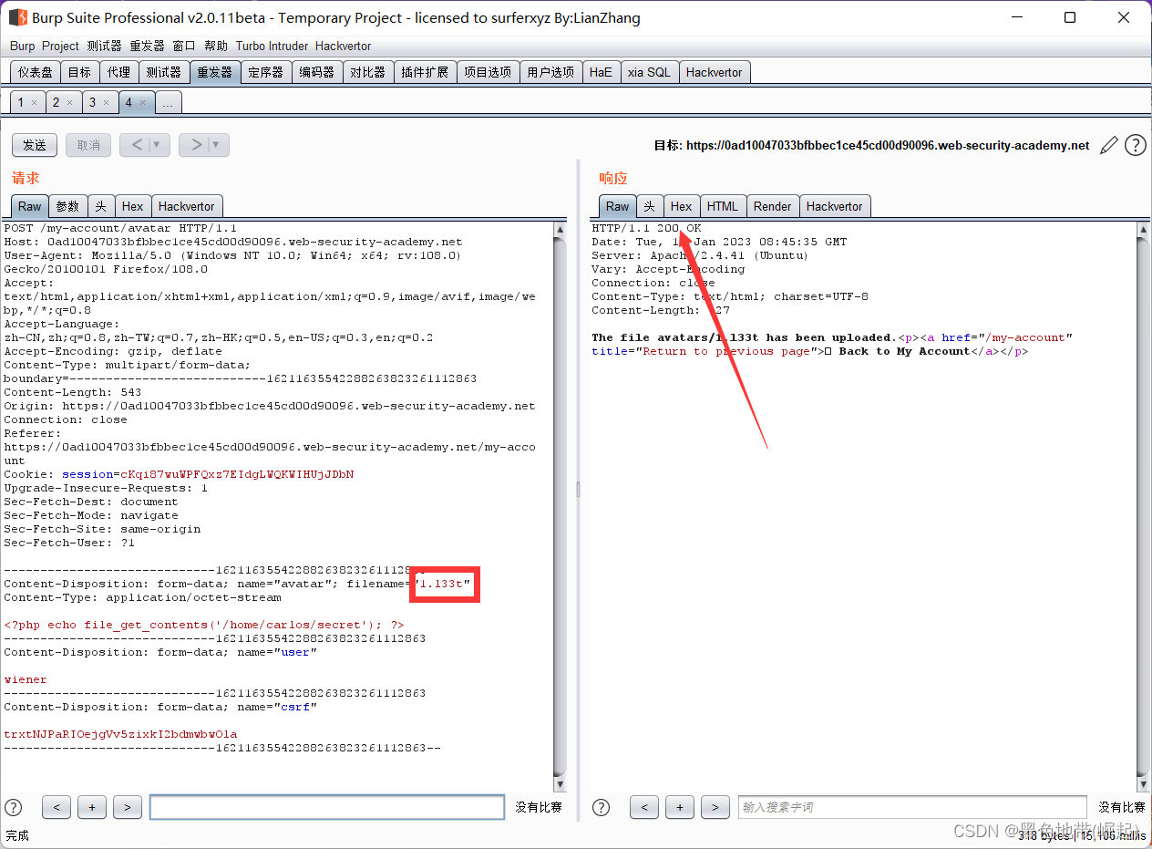Screen dimensions: 1152x849
Task: Click the wiener user value
Action: (x=26, y=679)
